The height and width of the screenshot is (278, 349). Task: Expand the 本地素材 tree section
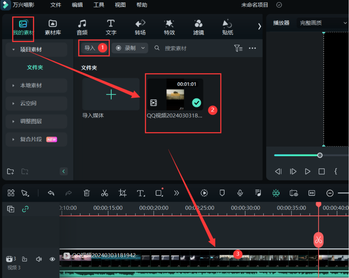[31, 85]
